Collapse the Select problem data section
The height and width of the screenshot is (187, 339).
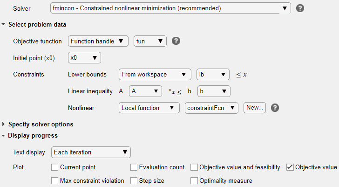point(4,24)
